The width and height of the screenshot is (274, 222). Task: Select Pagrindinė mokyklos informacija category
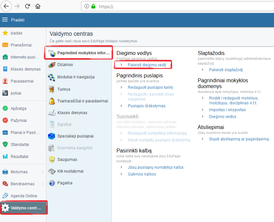[x=79, y=53]
